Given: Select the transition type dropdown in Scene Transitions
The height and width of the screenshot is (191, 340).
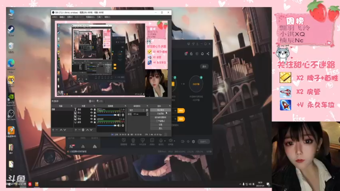Looking at the screenshot, I should 136,110.
